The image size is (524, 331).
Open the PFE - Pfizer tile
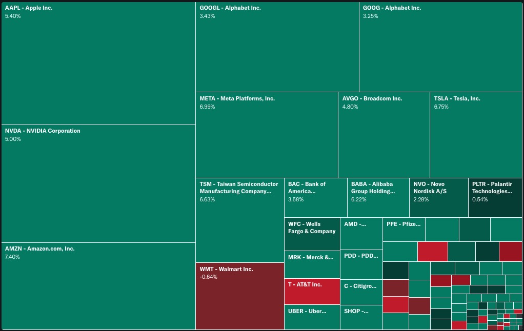pyautogui.click(x=404, y=230)
